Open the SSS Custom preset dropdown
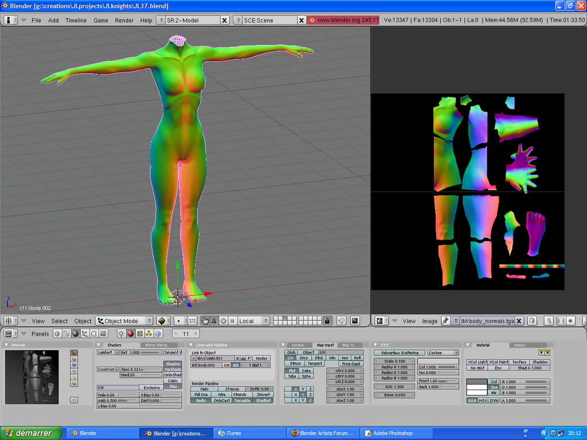This screenshot has width=587, height=440. click(443, 353)
